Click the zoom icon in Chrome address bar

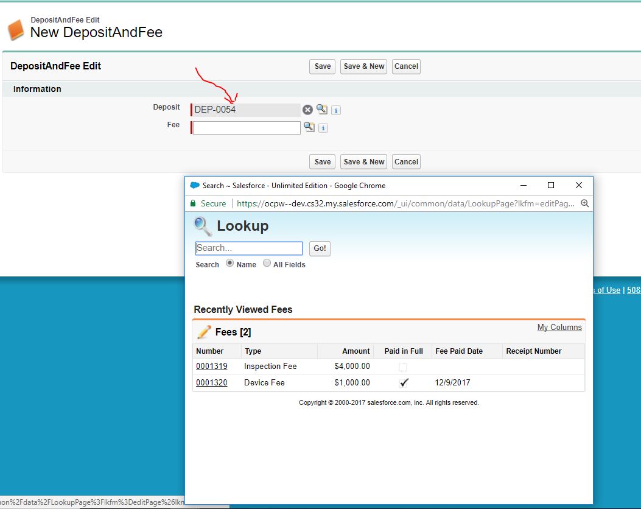click(x=584, y=203)
